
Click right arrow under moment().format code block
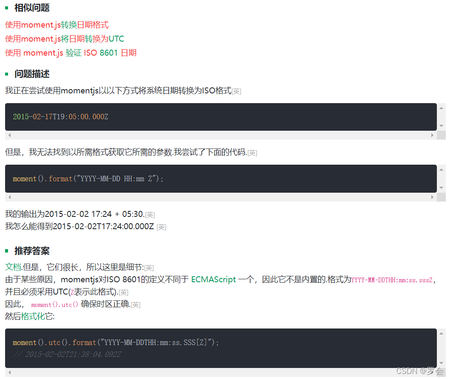tap(432, 197)
